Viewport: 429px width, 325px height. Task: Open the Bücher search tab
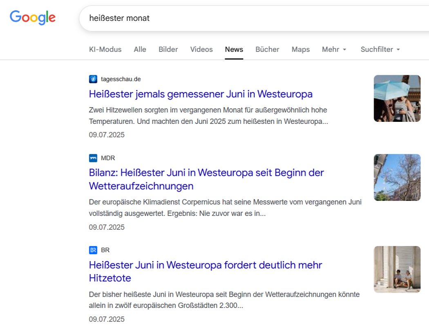267,49
